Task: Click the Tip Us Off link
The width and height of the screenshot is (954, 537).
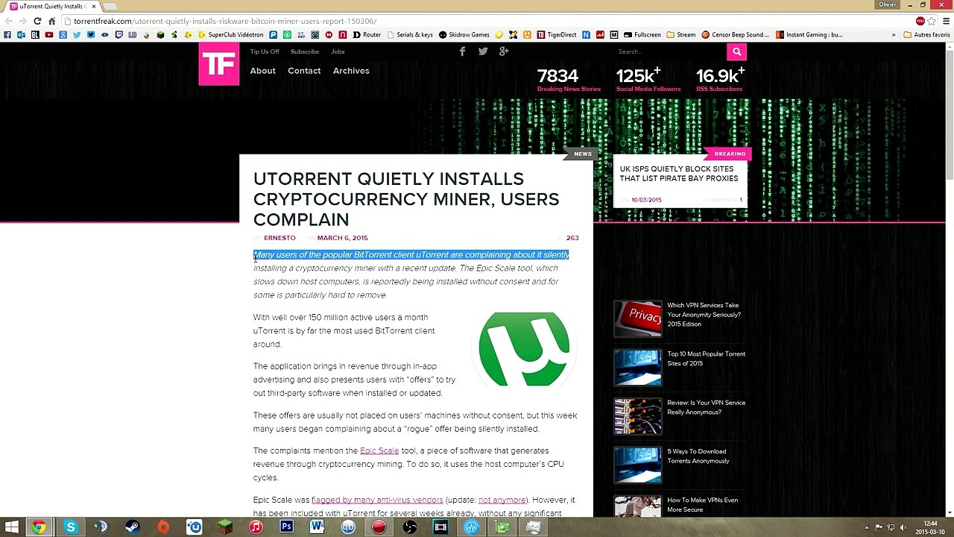Action: click(265, 51)
